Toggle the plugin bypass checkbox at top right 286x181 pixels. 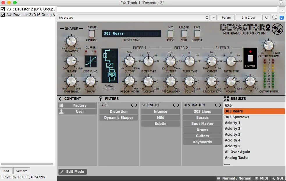(282, 17)
